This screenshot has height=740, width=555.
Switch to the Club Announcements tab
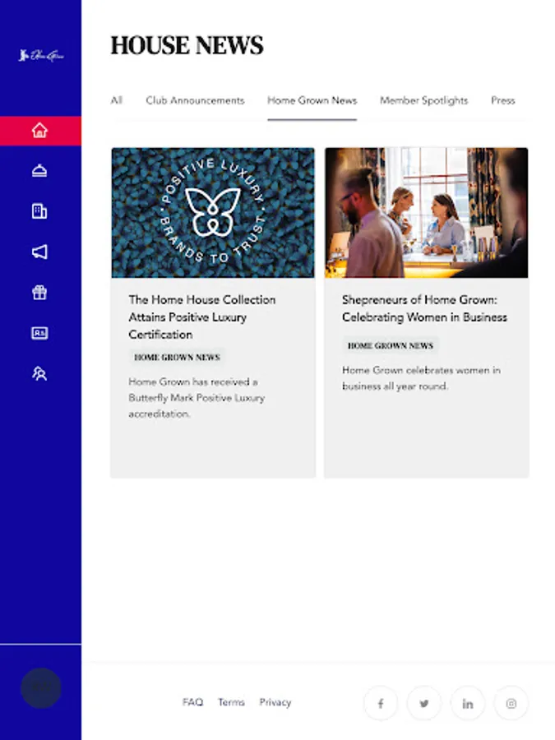(195, 100)
